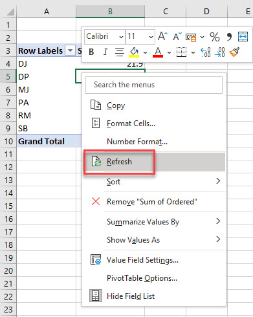
Task: Expand the Sort submenu
Action: [154, 182]
